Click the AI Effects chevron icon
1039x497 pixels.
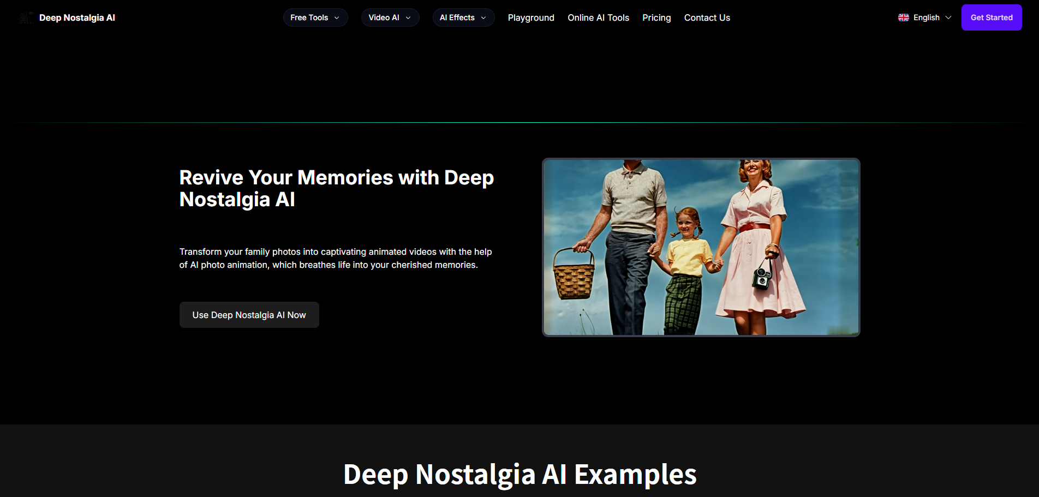[485, 17]
